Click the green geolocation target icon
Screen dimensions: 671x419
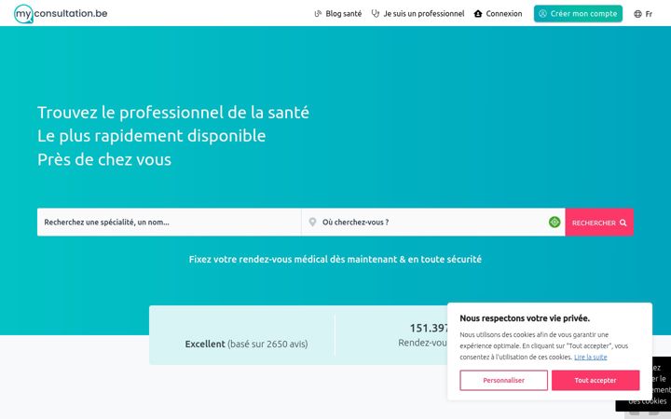[555, 222]
